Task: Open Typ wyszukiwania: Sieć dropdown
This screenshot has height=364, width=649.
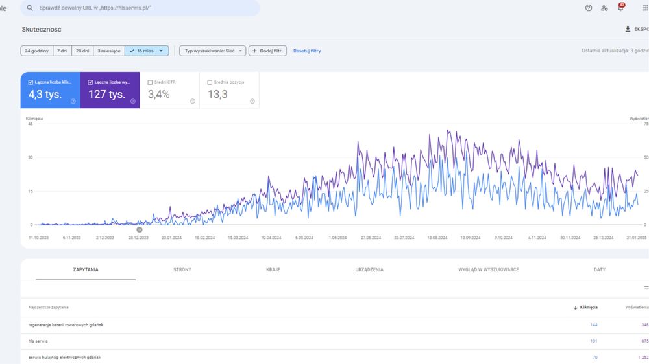Action: (213, 51)
